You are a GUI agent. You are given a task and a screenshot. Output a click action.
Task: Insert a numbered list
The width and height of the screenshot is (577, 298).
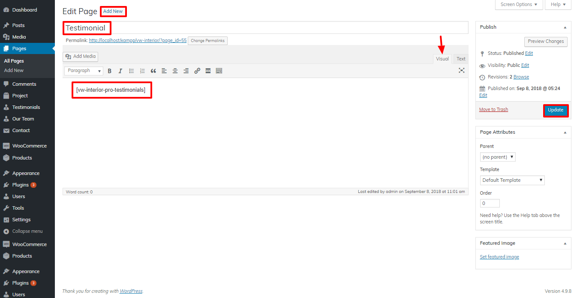pyautogui.click(x=142, y=71)
